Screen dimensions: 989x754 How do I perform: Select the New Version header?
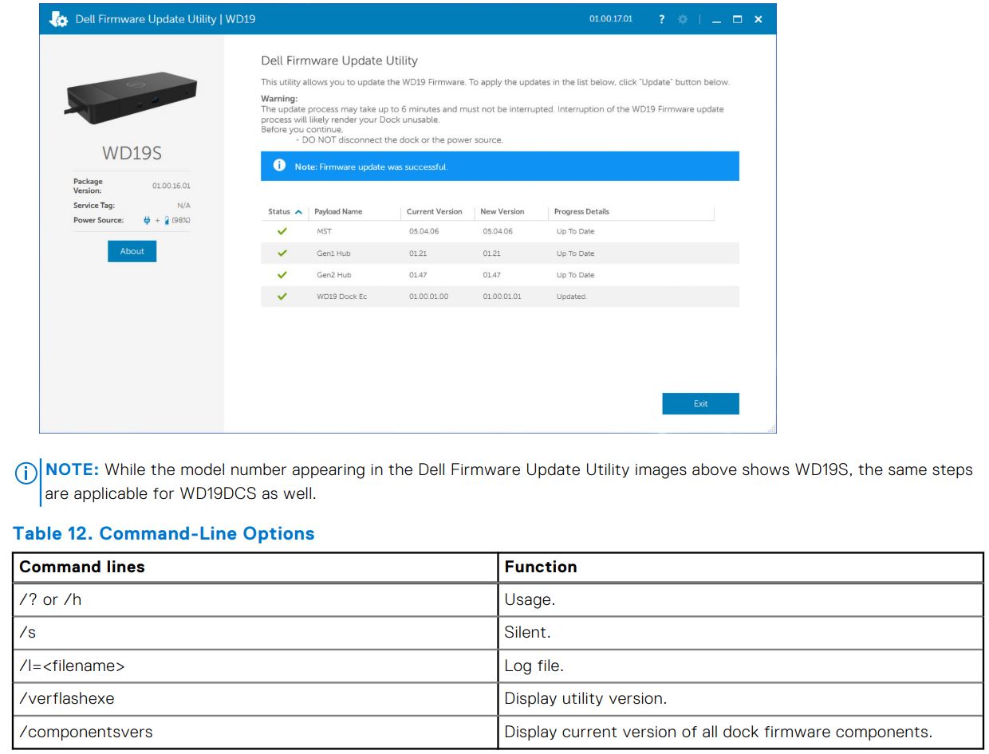(503, 211)
